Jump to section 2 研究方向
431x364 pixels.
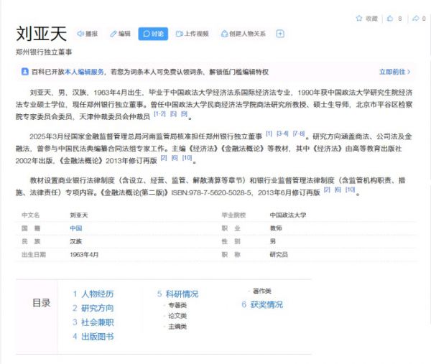coord(93,308)
